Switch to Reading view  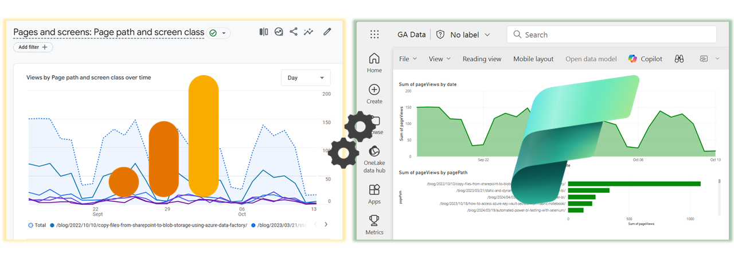482,59
